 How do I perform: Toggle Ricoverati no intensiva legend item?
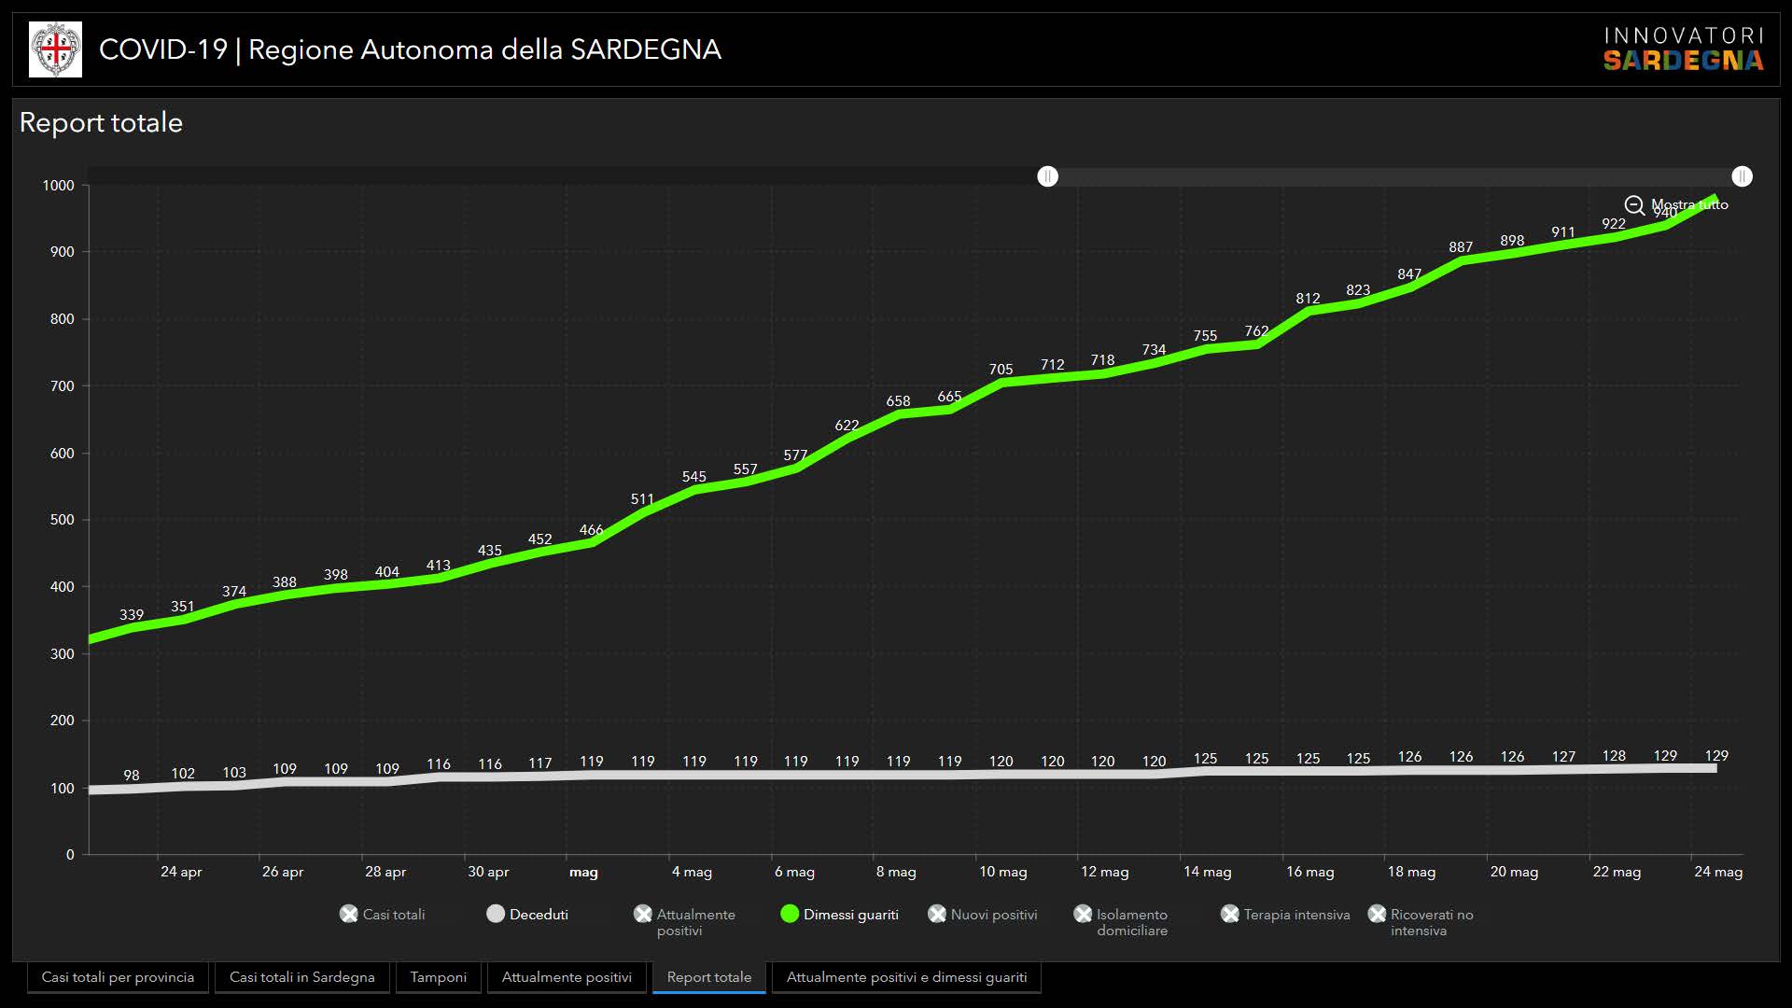click(x=1377, y=914)
